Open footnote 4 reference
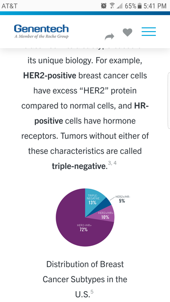The height and width of the screenshot is (302, 170). pyautogui.click(x=115, y=163)
